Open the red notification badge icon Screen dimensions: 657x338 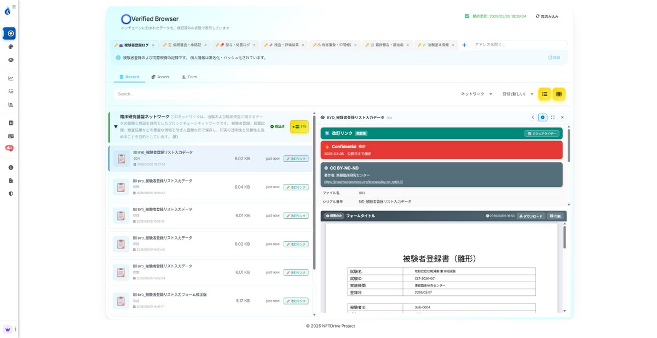tap(9, 148)
